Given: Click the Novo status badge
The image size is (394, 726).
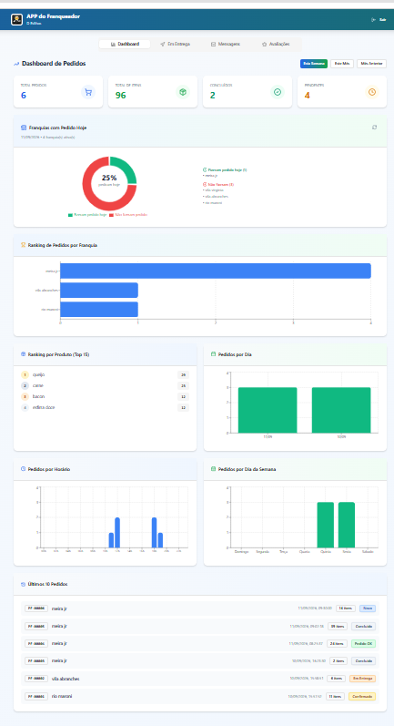Looking at the screenshot, I should (368, 608).
